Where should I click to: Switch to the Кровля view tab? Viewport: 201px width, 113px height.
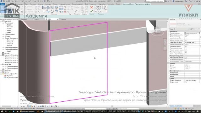(63, 19)
